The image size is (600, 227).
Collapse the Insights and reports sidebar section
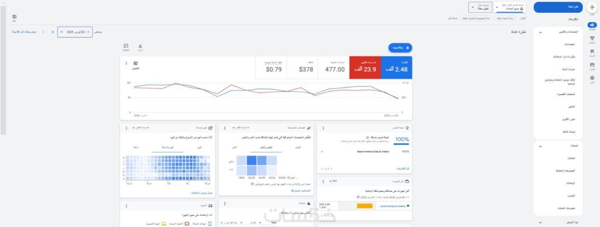point(540,32)
